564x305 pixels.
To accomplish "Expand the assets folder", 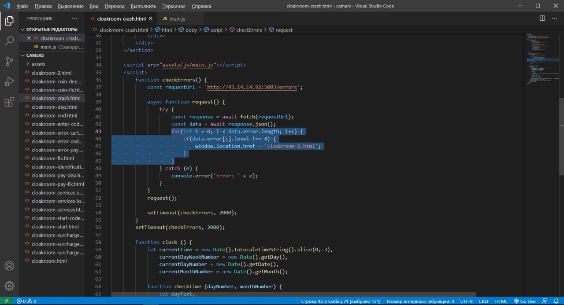I will [x=38, y=64].
